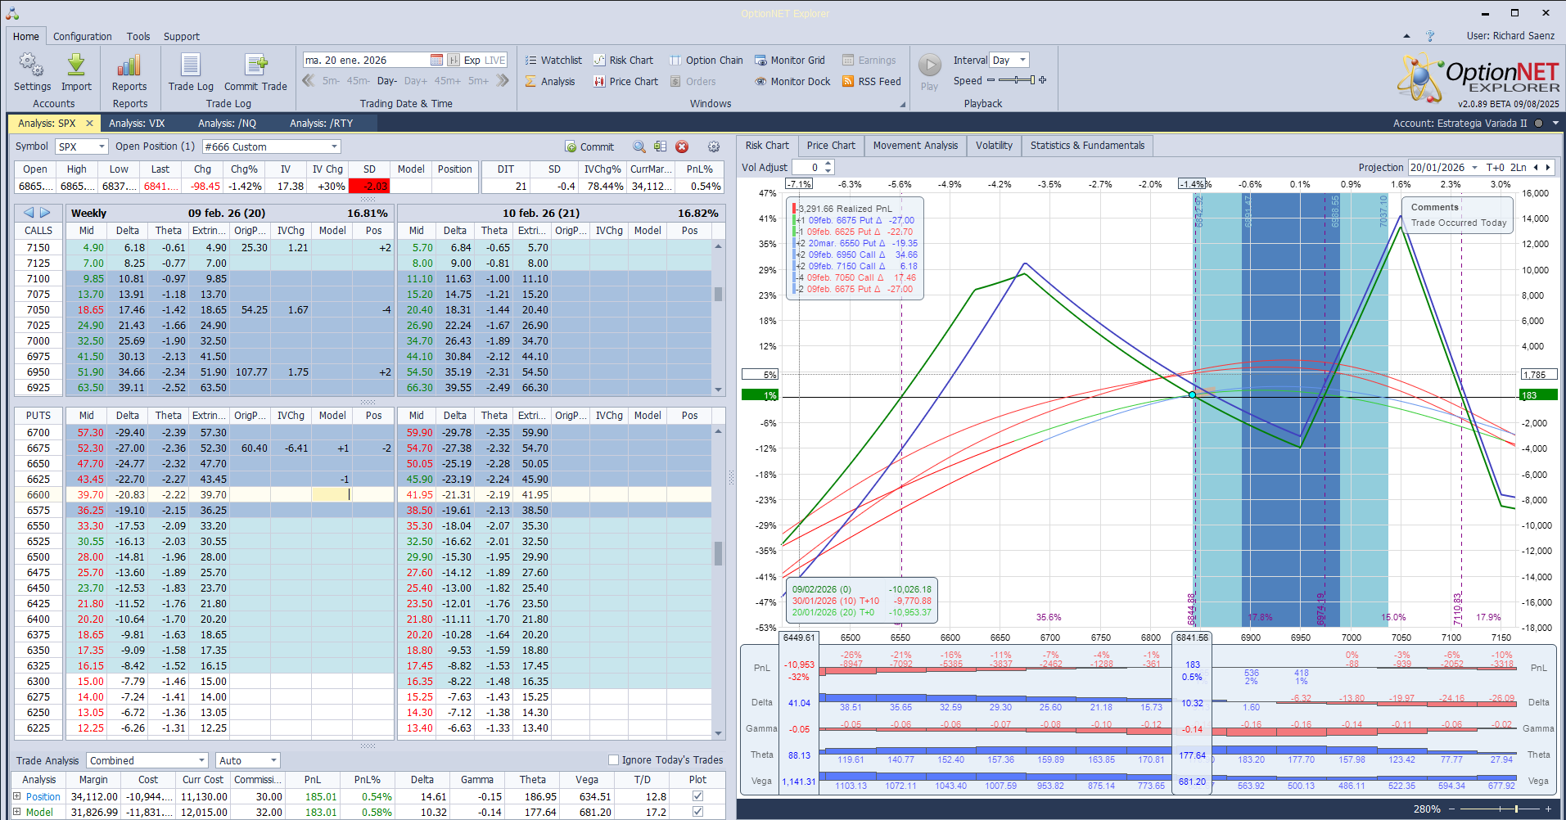Open the Account selector dropdown arrow
The height and width of the screenshot is (820, 1566).
pos(1555,124)
